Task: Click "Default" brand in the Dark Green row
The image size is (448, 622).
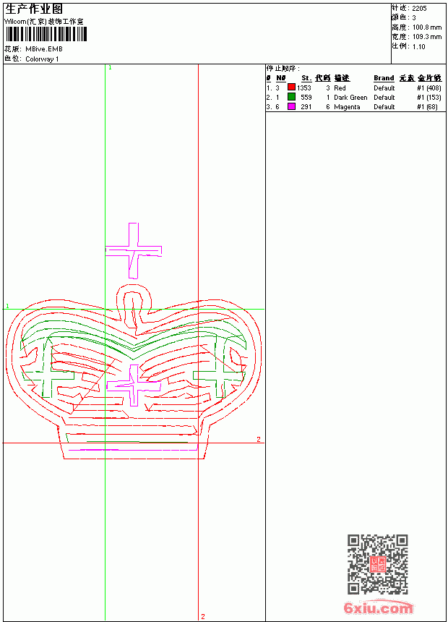Action: pyautogui.click(x=384, y=98)
